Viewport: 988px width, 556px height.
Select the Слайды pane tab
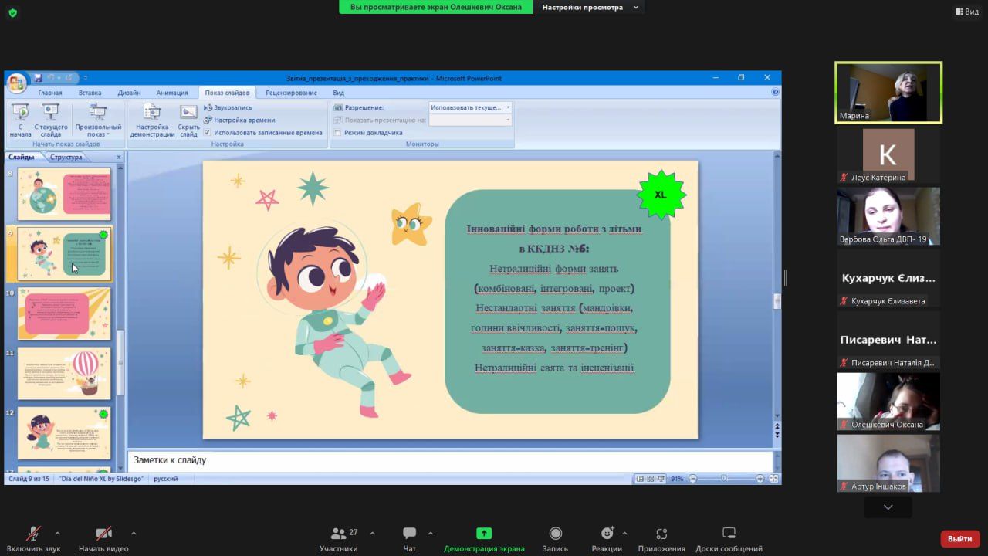[x=22, y=157]
